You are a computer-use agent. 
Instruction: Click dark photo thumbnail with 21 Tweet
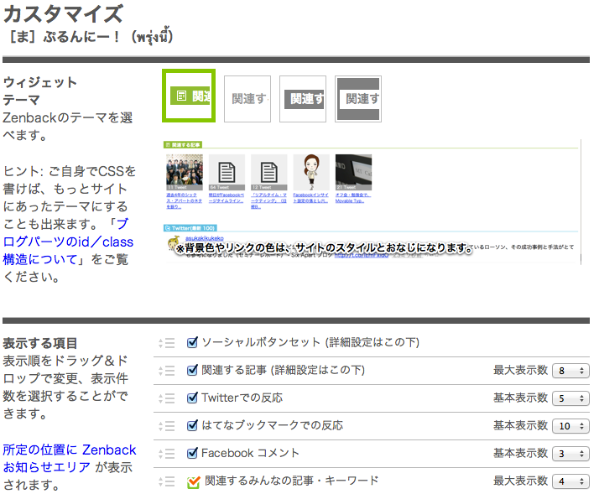click(x=353, y=172)
